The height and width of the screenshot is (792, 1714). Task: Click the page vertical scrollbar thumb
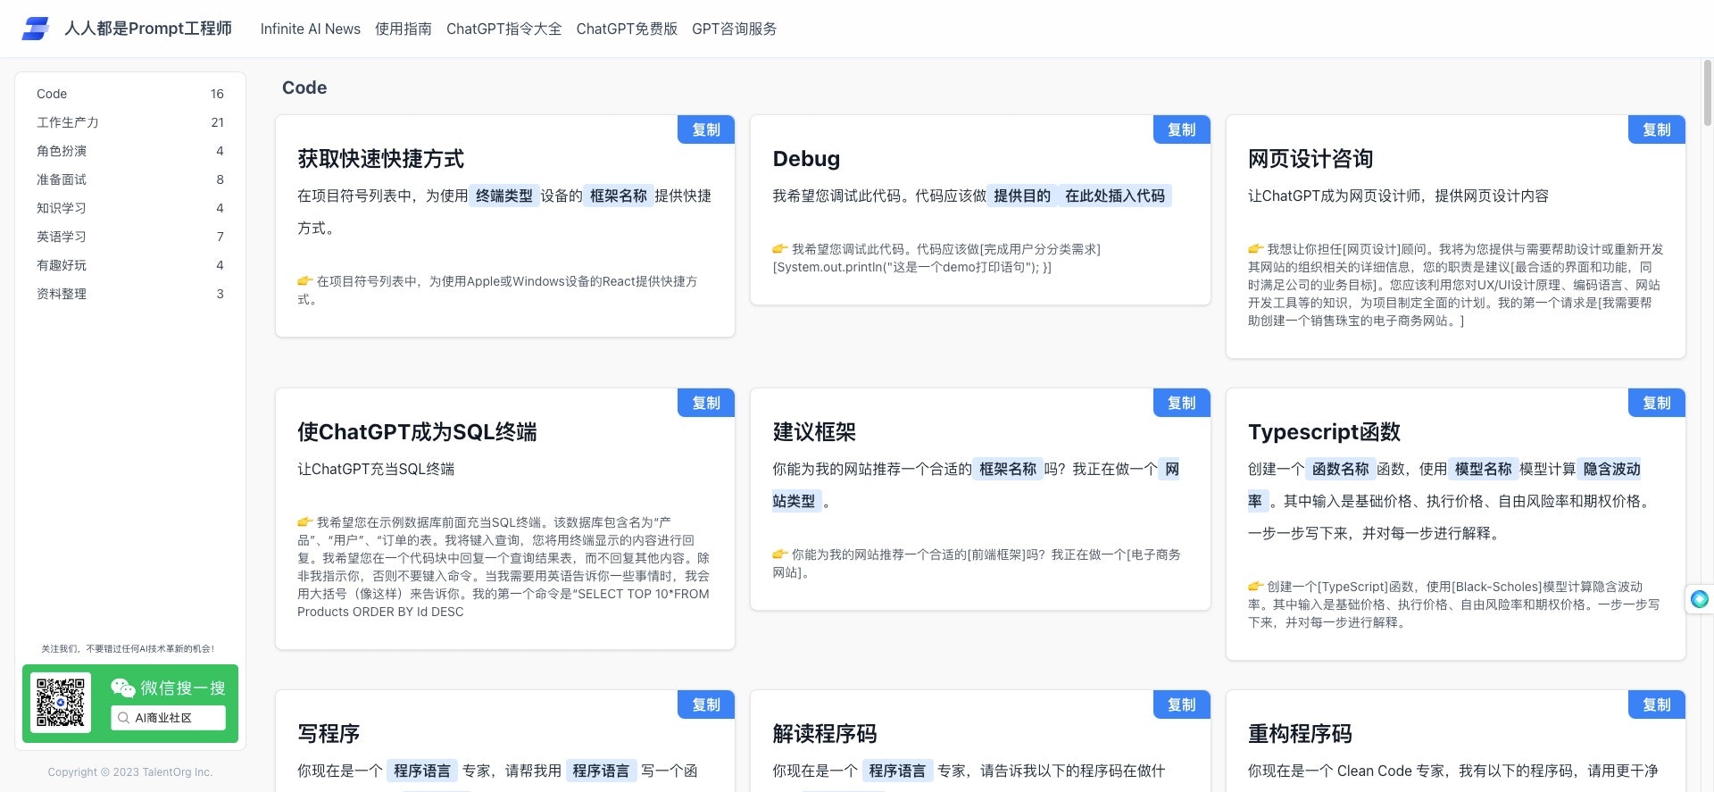pyautogui.click(x=1708, y=93)
